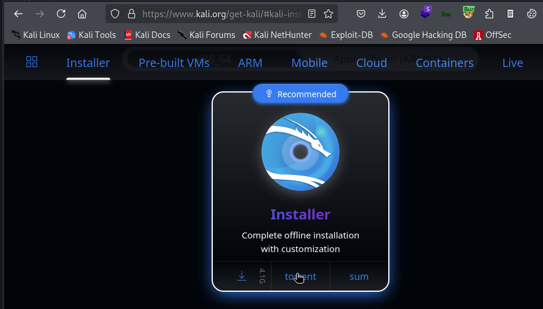Click the sum checksum link

click(359, 276)
